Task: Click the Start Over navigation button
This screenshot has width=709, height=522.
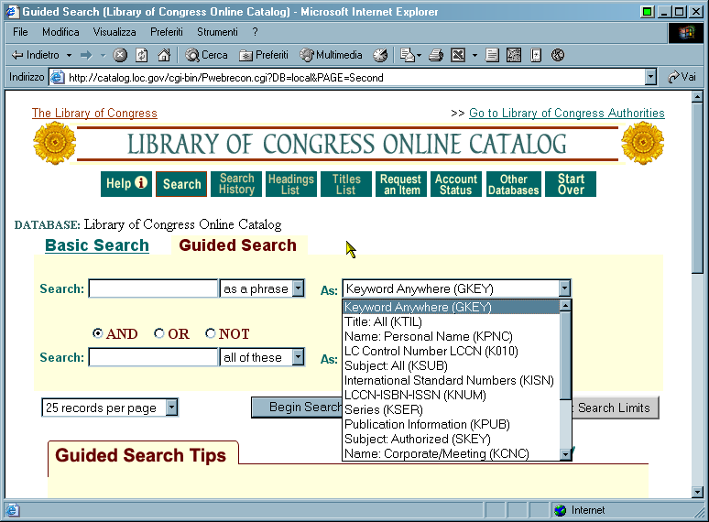Action: point(571,183)
